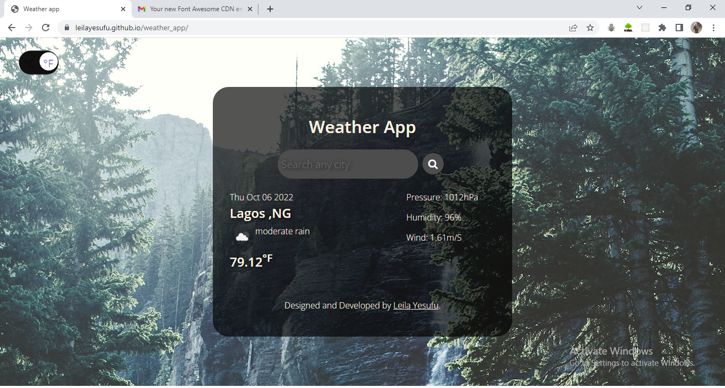Click the share page icon in address bar
The width and height of the screenshot is (725, 388).
click(x=573, y=28)
